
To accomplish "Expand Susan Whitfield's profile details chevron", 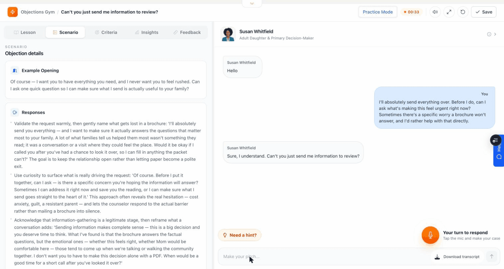I will (x=495, y=34).
